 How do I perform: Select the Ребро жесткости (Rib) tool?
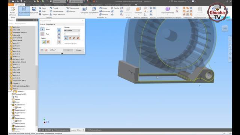tap(57, 15)
